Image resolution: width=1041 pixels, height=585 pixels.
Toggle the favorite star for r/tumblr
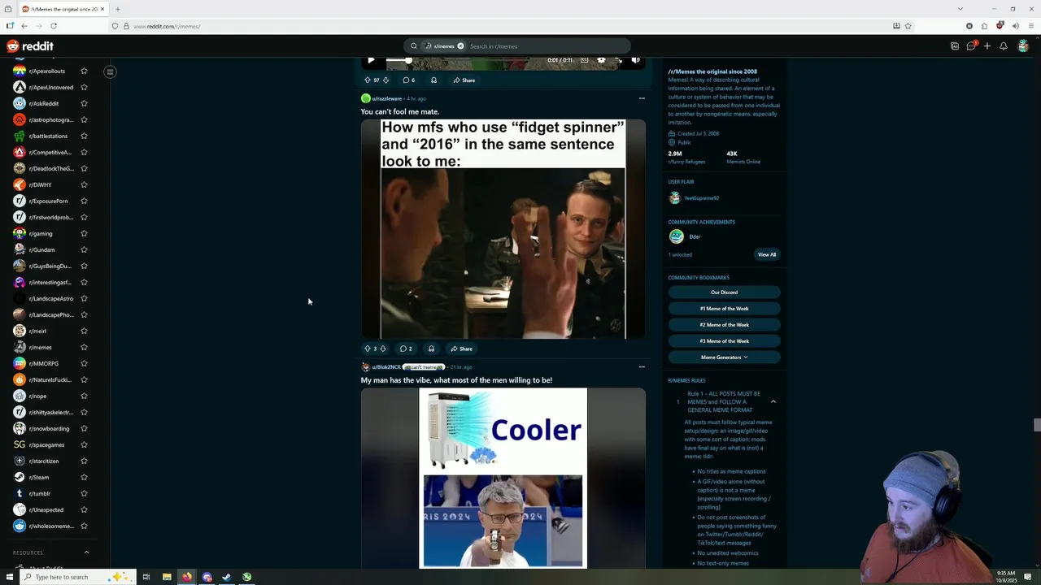(x=84, y=494)
